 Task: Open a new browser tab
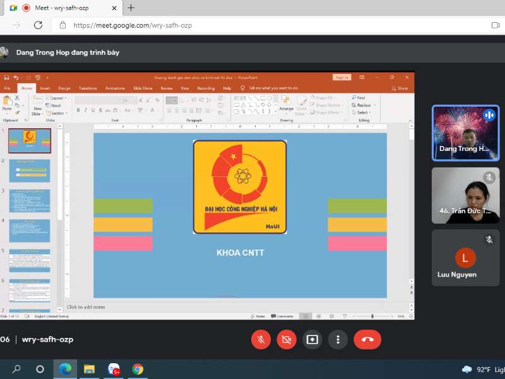[131, 8]
